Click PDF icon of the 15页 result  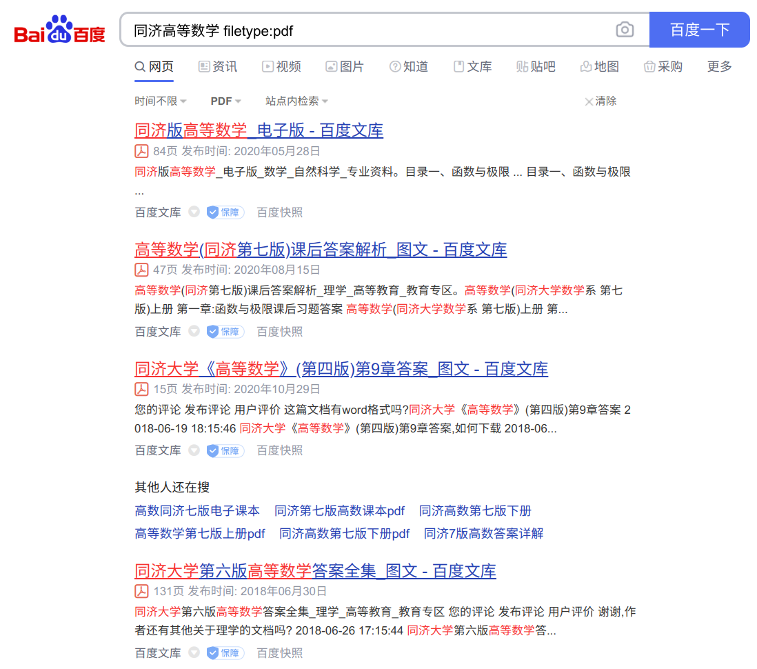coord(141,389)
